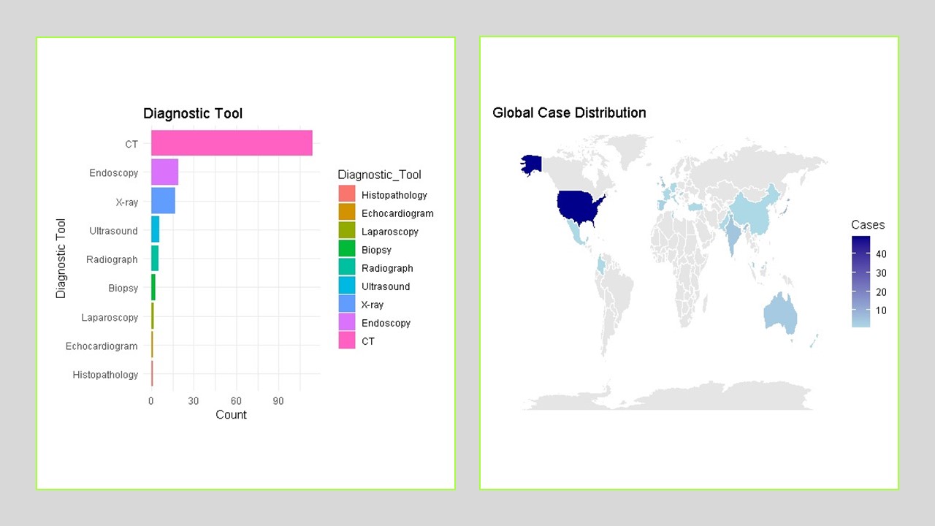Click the 'Biopsy' y-axis category label

click(123, 288)
